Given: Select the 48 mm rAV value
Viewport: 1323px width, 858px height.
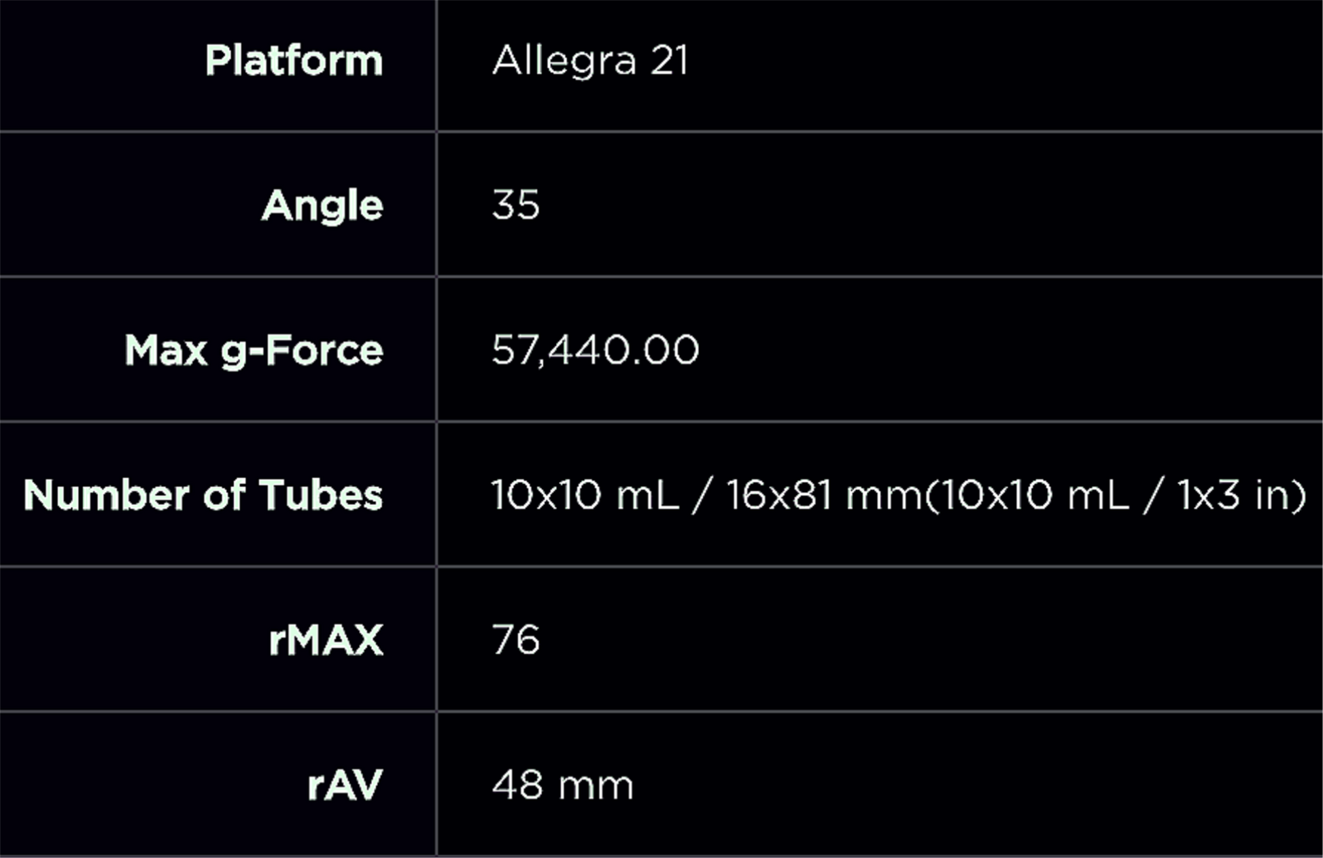Looking at the screenshot, I should coord(562,785).
